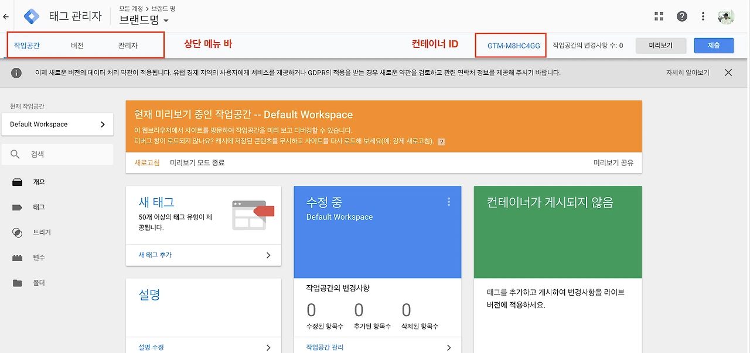Click the 검색 search field

click(x=57, y=154)
